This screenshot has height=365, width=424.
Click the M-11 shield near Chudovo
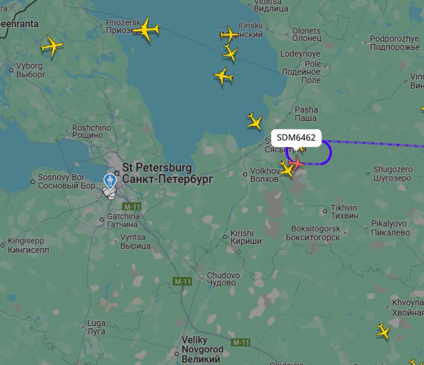point(182,282)
